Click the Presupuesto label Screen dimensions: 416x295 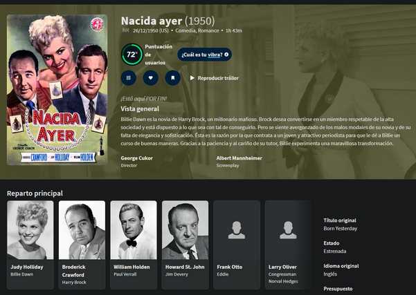(x=338, y=289)
